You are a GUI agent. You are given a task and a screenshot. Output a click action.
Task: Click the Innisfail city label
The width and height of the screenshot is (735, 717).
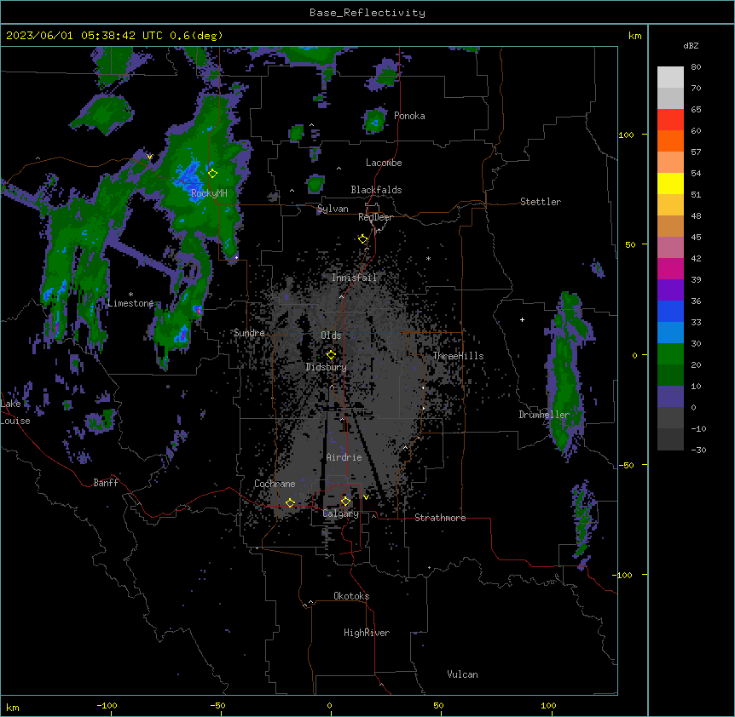355,278
